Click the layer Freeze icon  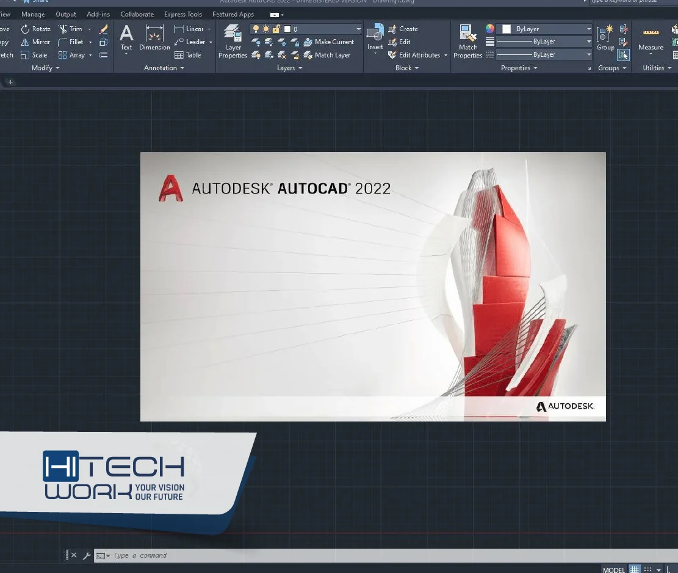tap(282, 42)
